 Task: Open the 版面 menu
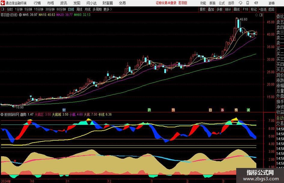[x=212, y=3]
